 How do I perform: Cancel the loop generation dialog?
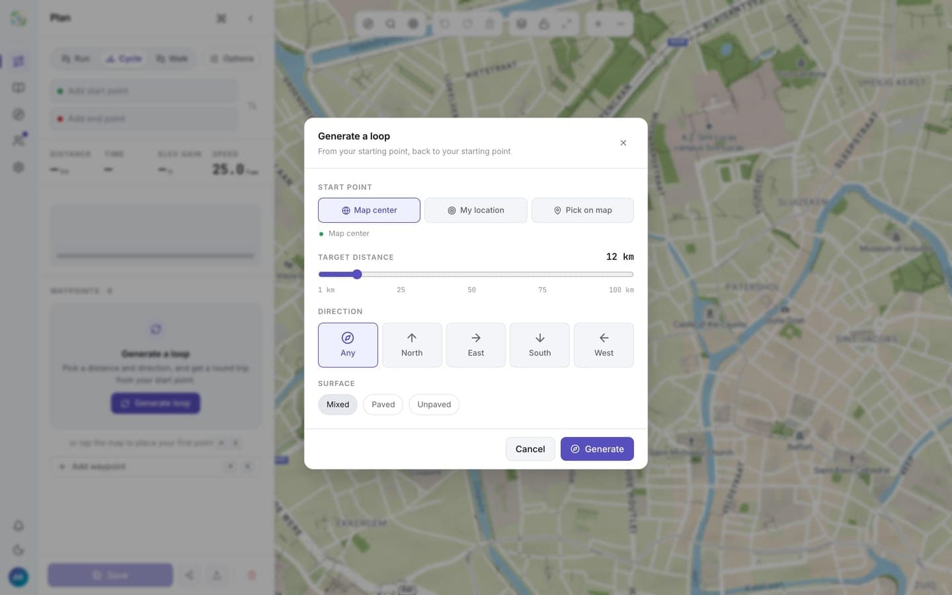pyautogui.click(x=530, y=449)
